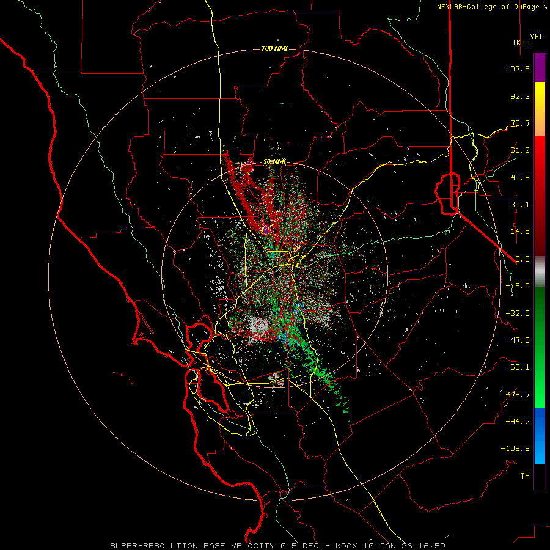Click the NEXLAB-College of DuPage title text
This screenshot has height=550, width=550.
(488, 7)
